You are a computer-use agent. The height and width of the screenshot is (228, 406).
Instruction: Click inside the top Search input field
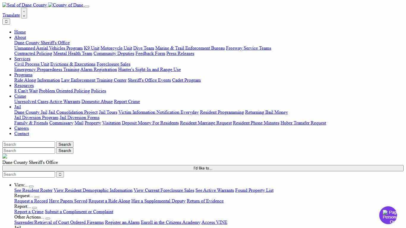(28, 144)
